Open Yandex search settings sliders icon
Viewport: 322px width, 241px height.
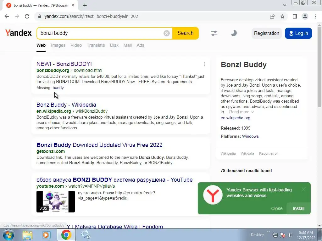pyautogui.click(x=214, y=33)
